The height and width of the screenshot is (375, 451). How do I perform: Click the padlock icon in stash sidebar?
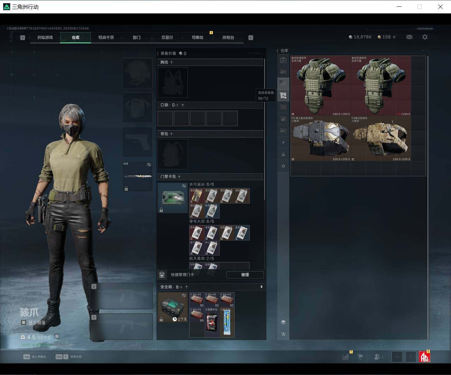[x=283, y=155]
